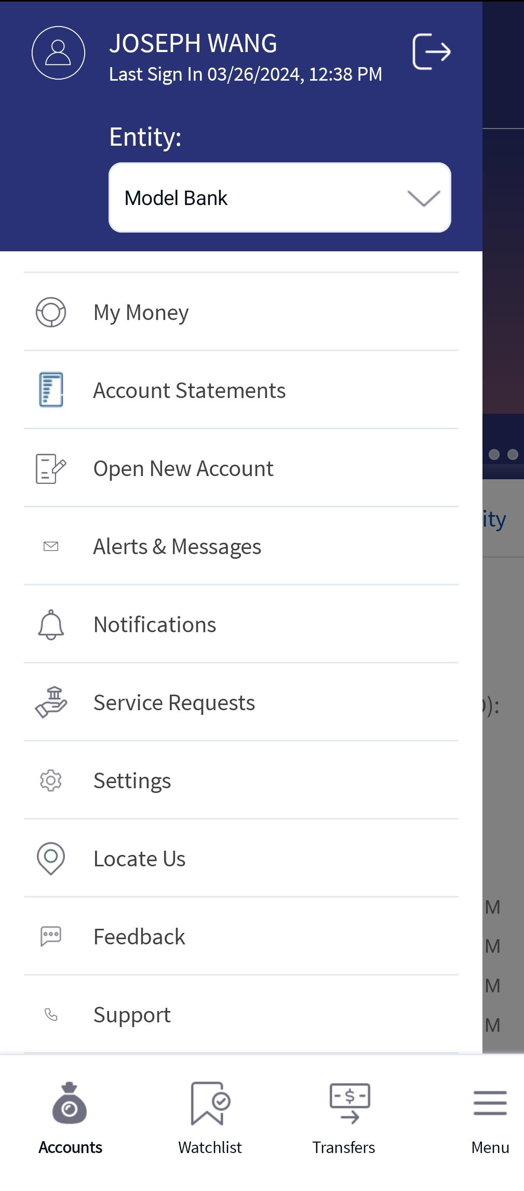
Task: Open Alerts & Messages menu item
Action: (x=241, y=546)
